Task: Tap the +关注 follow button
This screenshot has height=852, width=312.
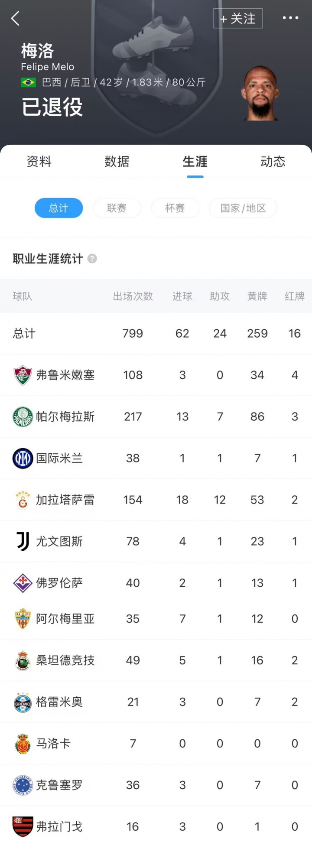Action: coord(237,18)
